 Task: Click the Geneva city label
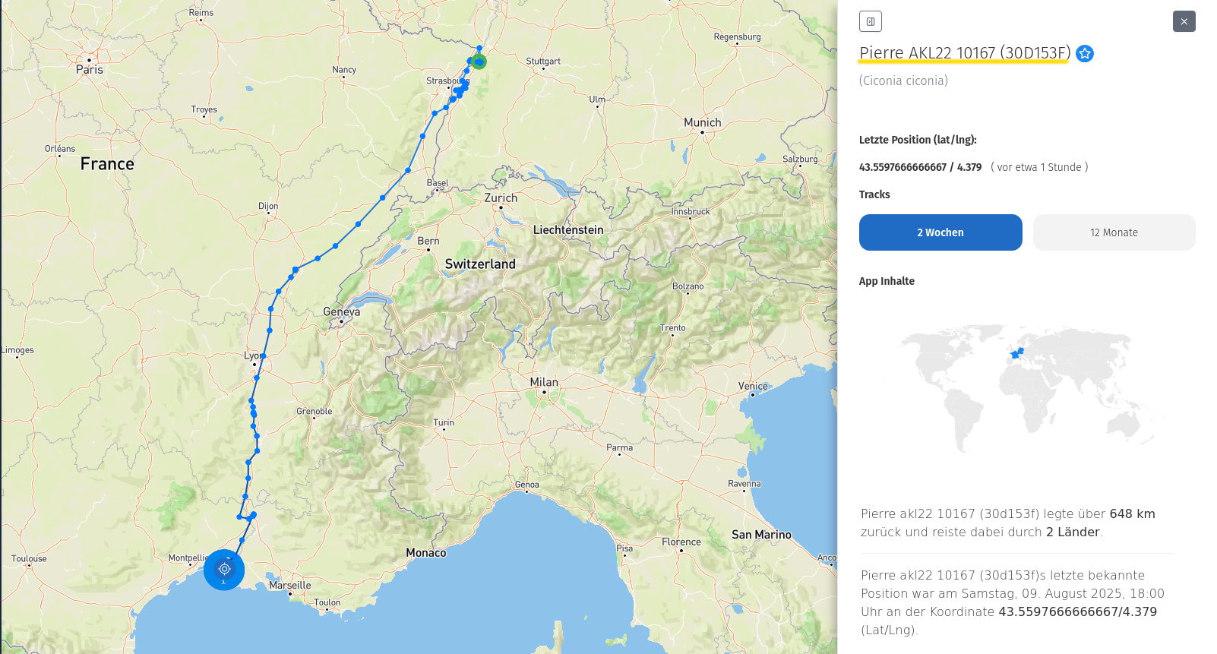pyautogui.click(x=342, y=311)
